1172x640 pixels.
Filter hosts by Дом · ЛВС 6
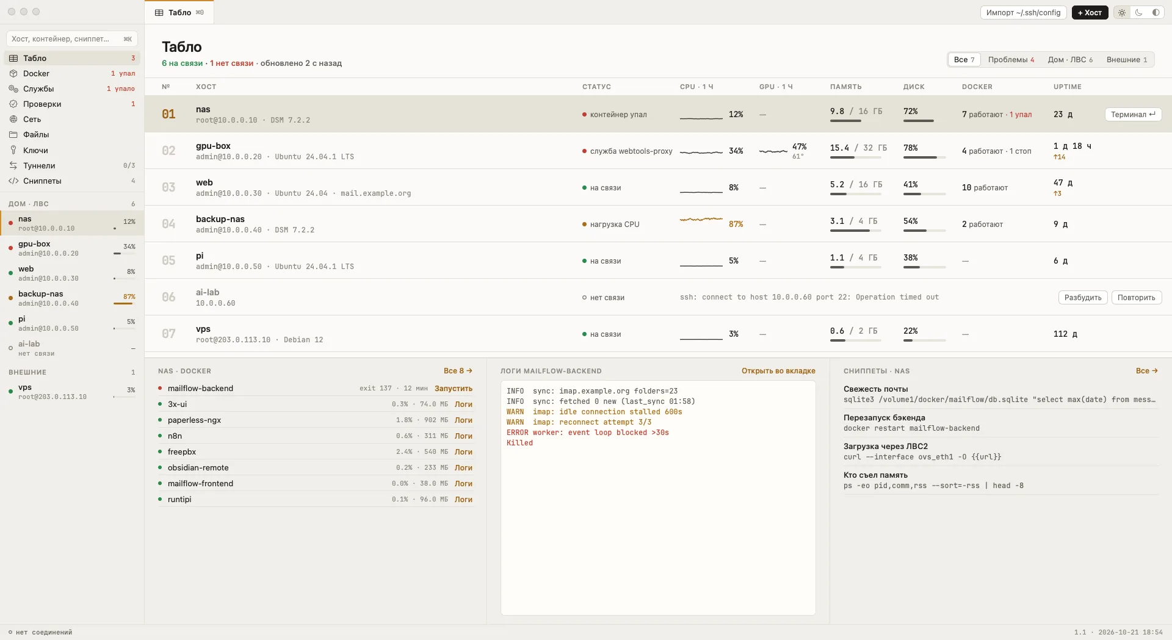[x=1070, y=59]
